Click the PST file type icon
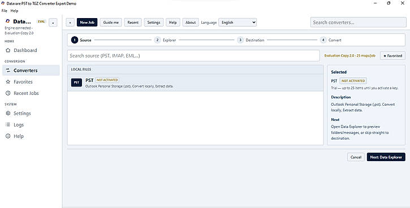The image size is (410, 208). pos(76,83)
